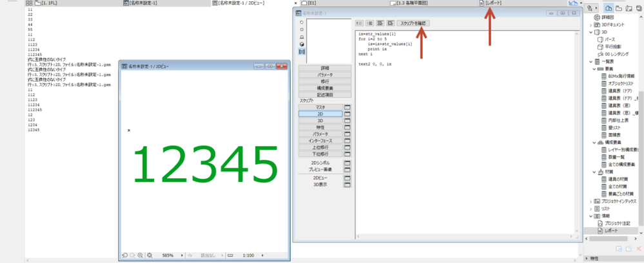The image size is (644, 263).
Task: Open インターフェース script in separate window icon
Action: (x=347, y=141)
